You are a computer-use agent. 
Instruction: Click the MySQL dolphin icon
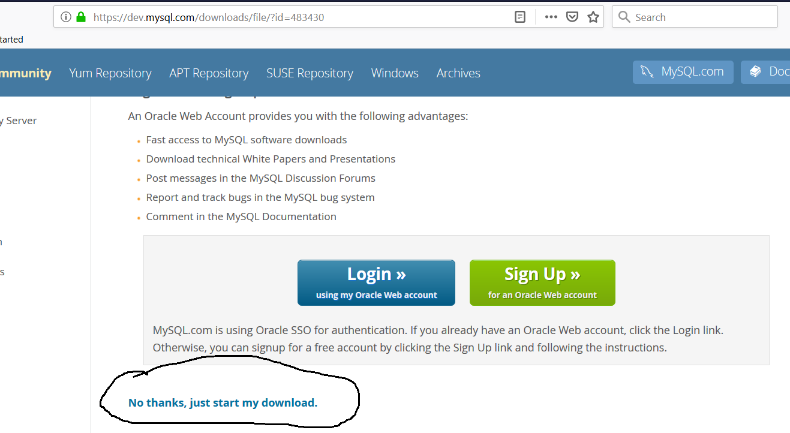(647, 72)
